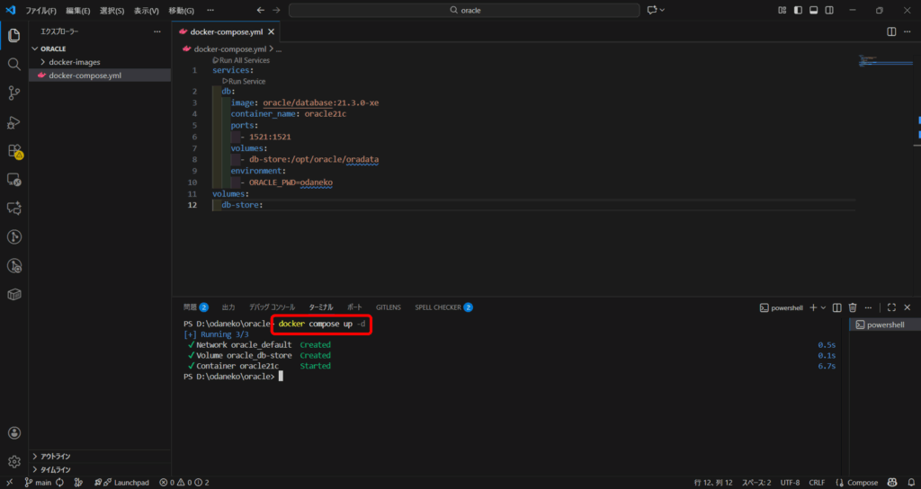
Task: Switch to the Problems tab (問題)
Action: tap(194, 307)
